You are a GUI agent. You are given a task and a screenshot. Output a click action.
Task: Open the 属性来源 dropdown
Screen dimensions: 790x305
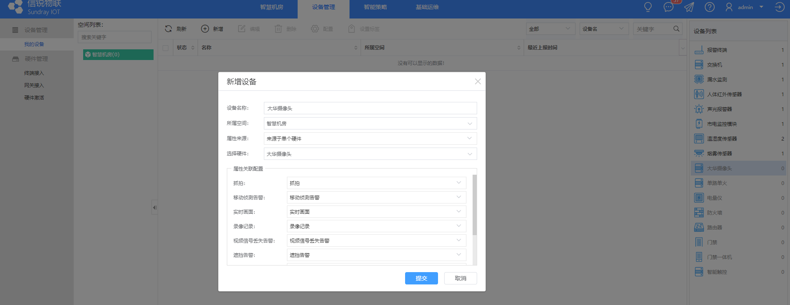[370, 139]
